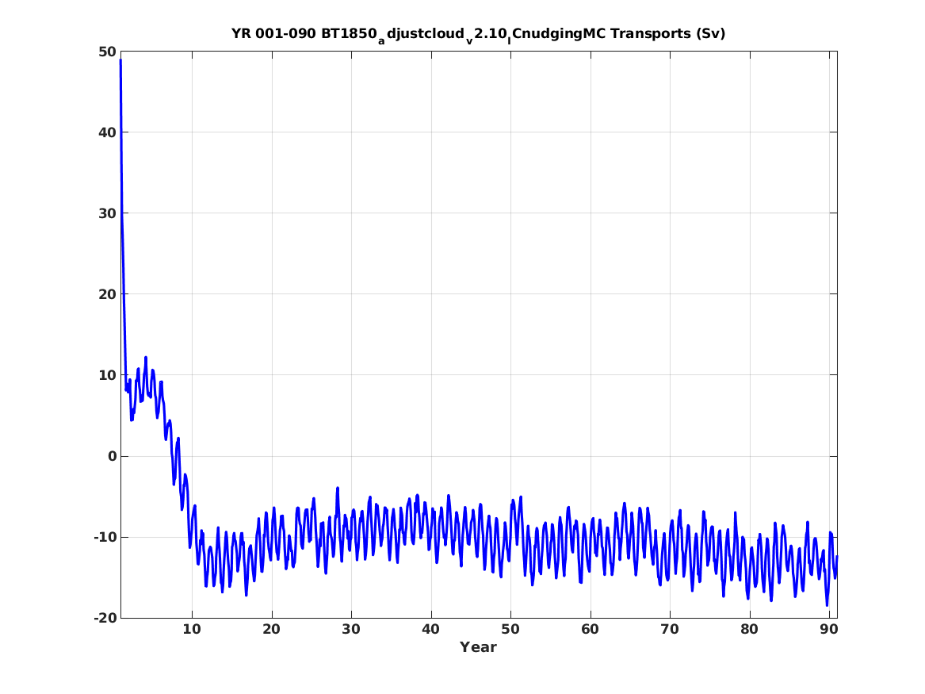
Task: Click x-axis tick label '80'
Action: pos(749,629)
